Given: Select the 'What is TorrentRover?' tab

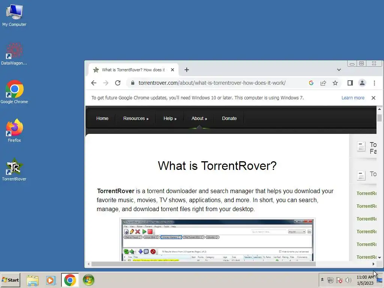Looking at the screenshot, I should [x=133, y=70].
